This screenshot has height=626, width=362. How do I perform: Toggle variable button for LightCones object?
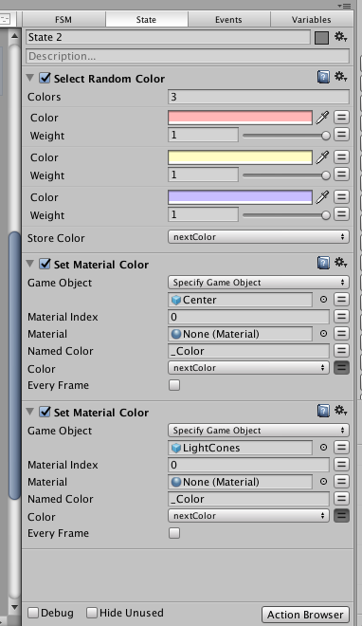pyautogui.click(x=341, y=447)
